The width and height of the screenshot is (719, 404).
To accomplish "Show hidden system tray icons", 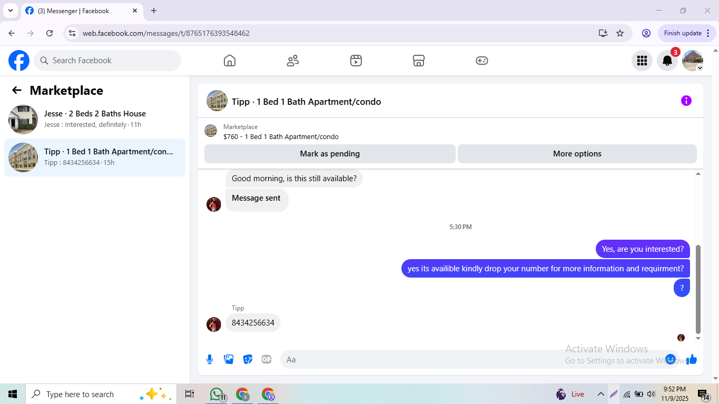I will click(x=600, y=394).
